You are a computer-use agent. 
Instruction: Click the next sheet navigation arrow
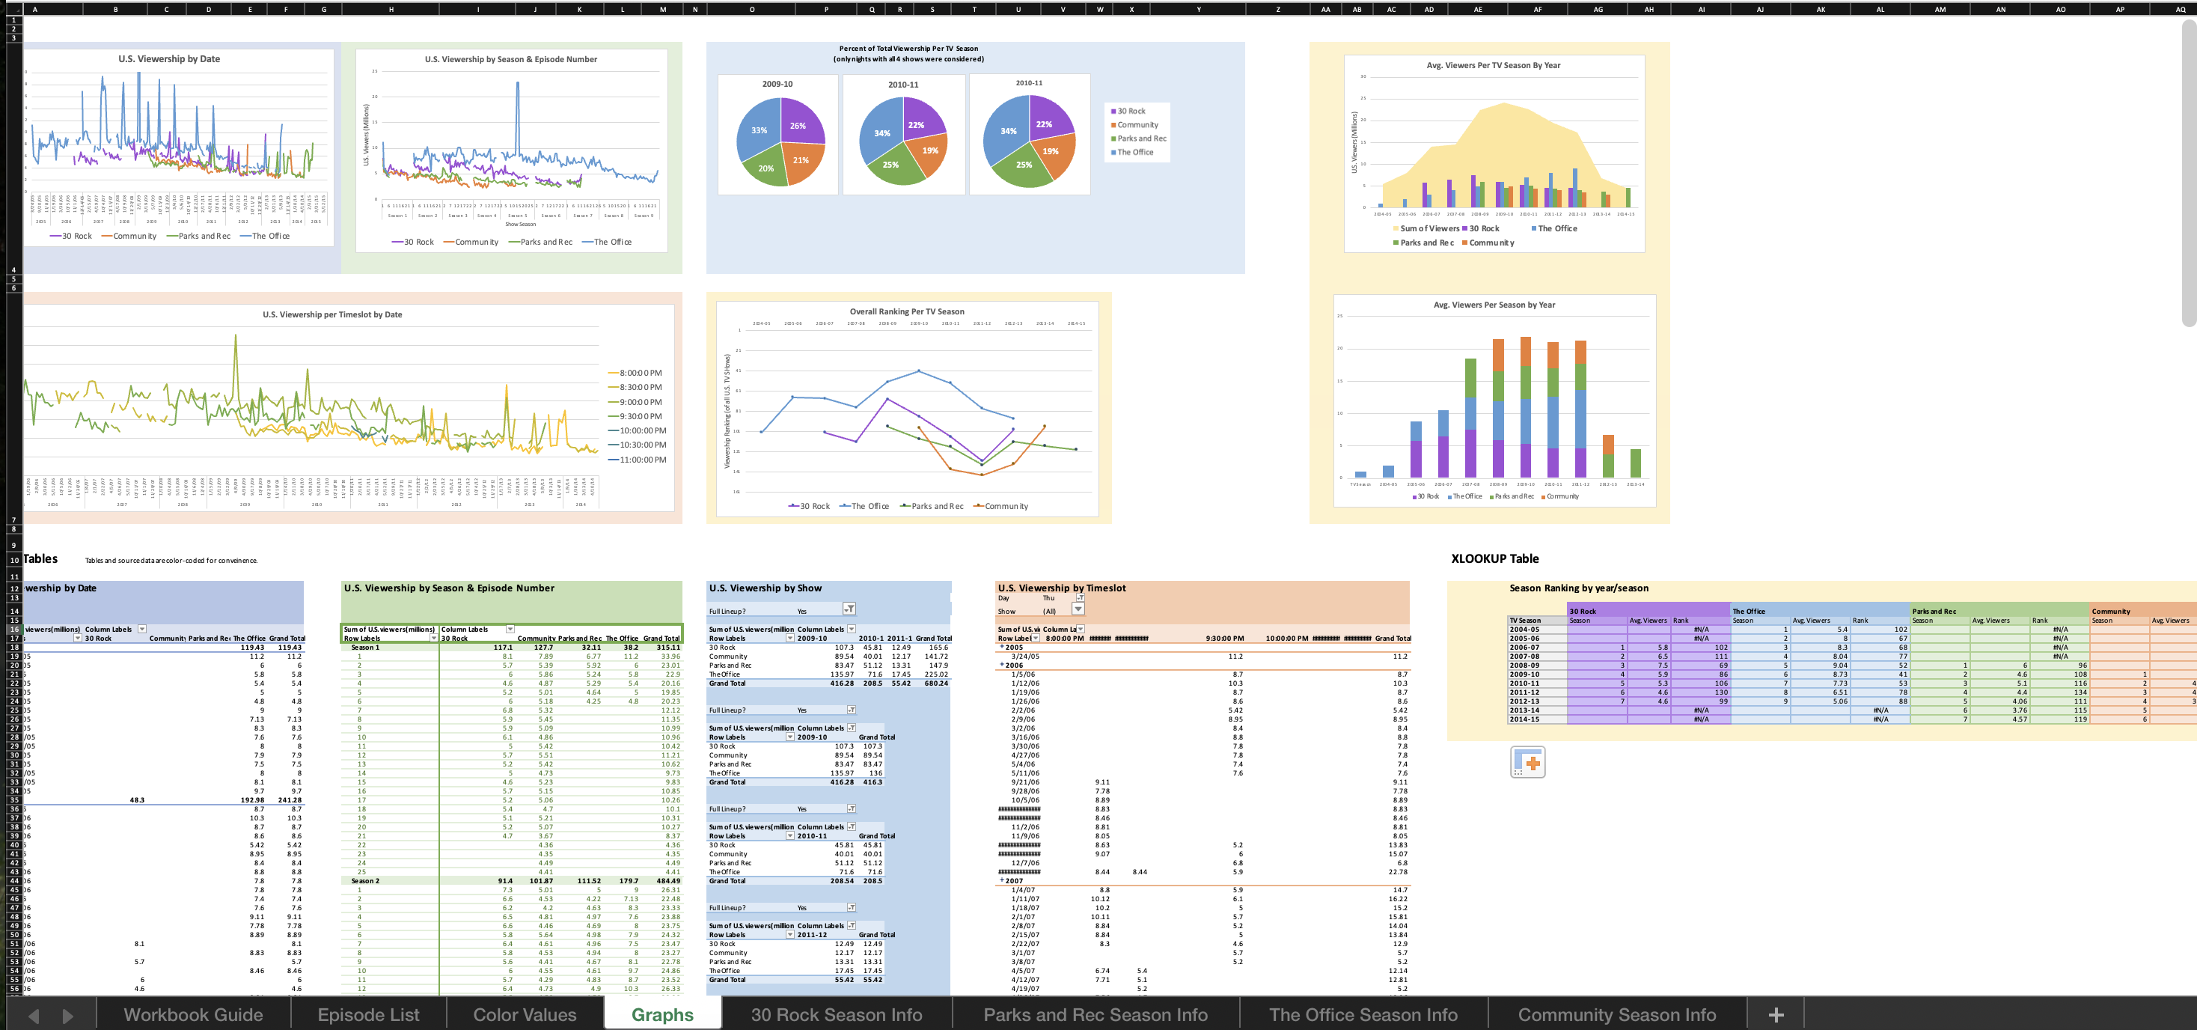[68, 1016]
